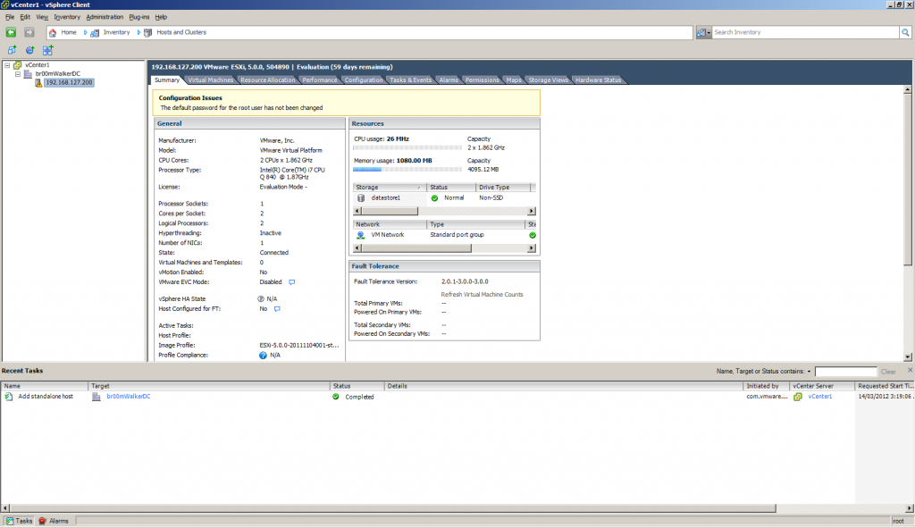Open the breadcrumb arrow after Inventory

click(x=139, y=33)
